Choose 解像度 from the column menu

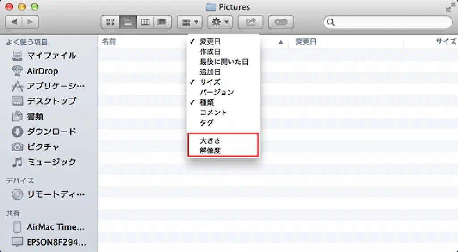click(x=210, y=151)
